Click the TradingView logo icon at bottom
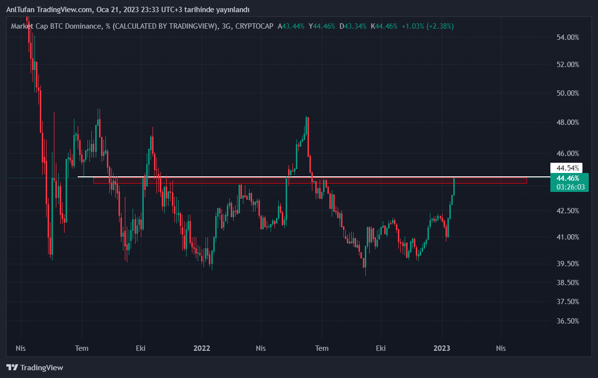Screen dimensions: 598x378 12,368
